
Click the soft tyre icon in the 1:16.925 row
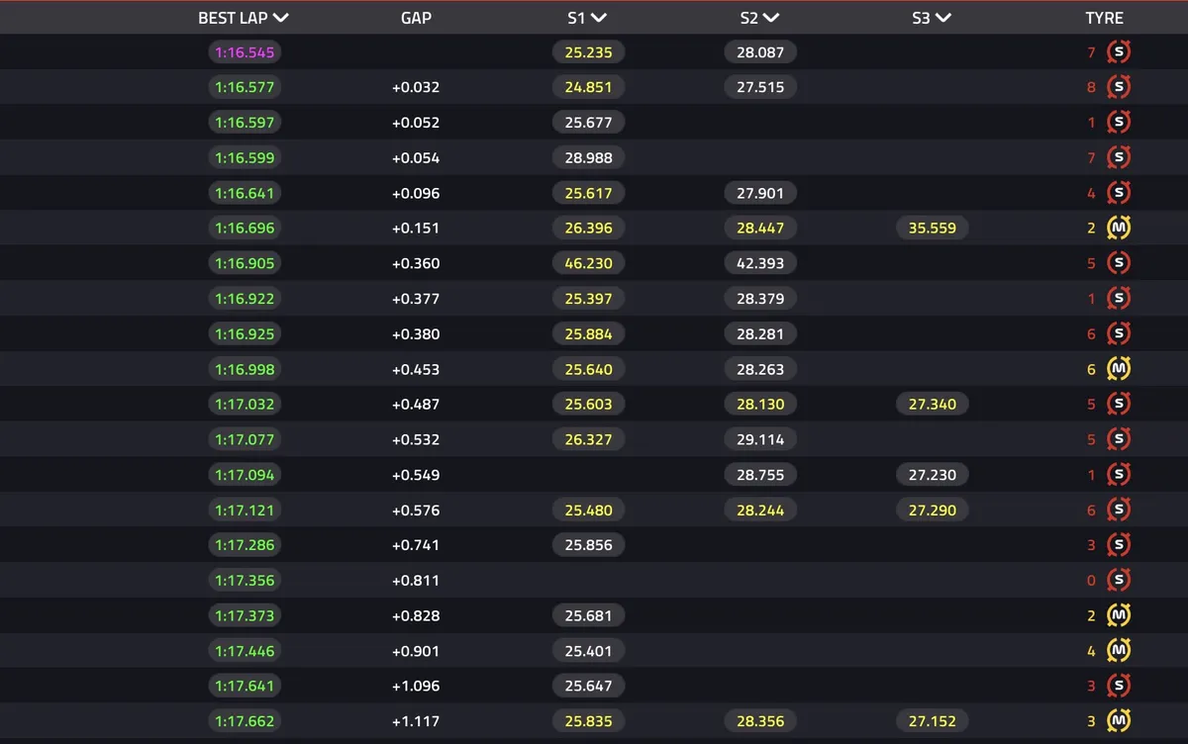(x=1119, y=333)
